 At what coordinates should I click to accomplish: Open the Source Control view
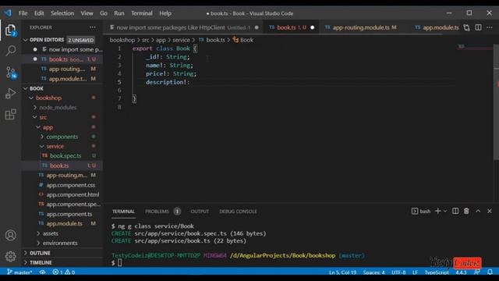[x=11, y=73]
